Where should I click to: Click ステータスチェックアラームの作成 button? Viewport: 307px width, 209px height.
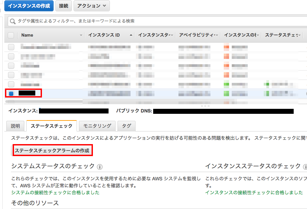tap(52, 151)
